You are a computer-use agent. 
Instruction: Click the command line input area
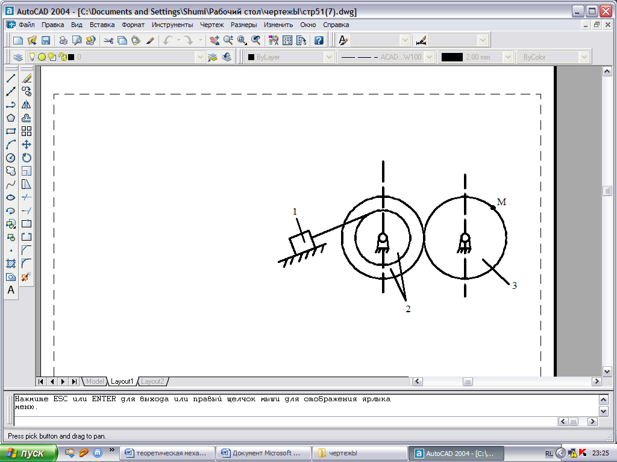pyautogui.click(x=286, y=422)
